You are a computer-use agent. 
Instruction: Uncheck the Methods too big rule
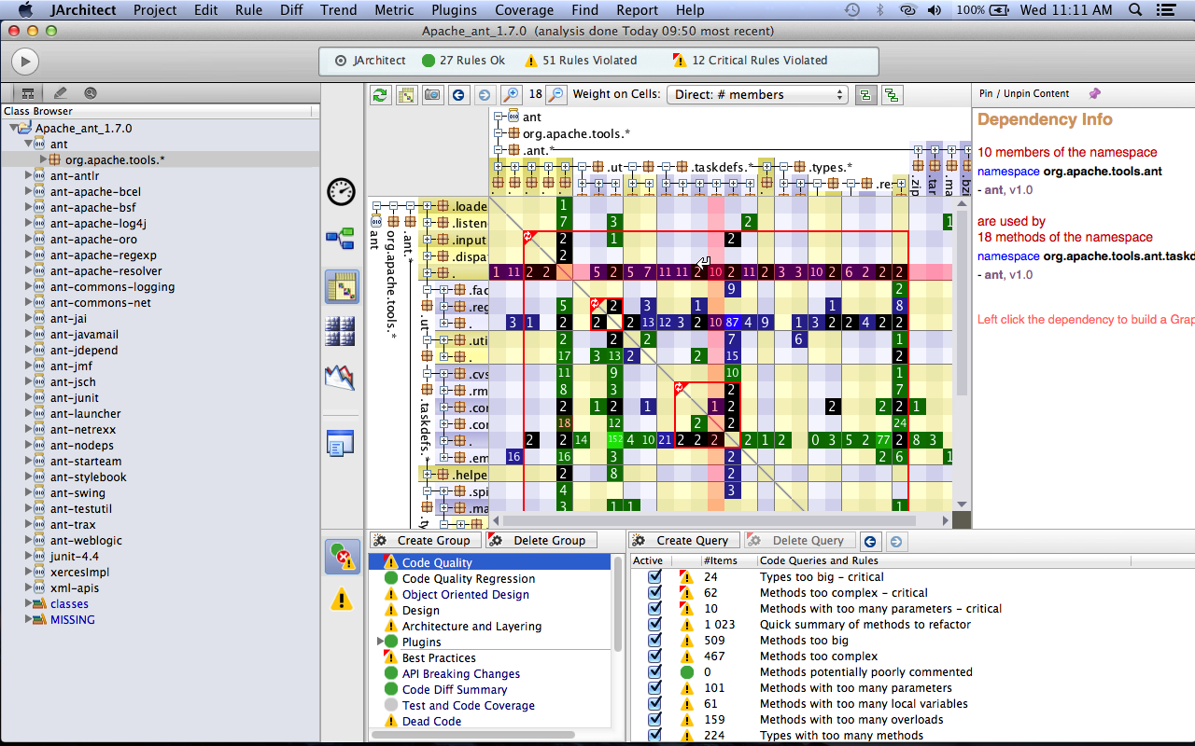tap(654, 641)
